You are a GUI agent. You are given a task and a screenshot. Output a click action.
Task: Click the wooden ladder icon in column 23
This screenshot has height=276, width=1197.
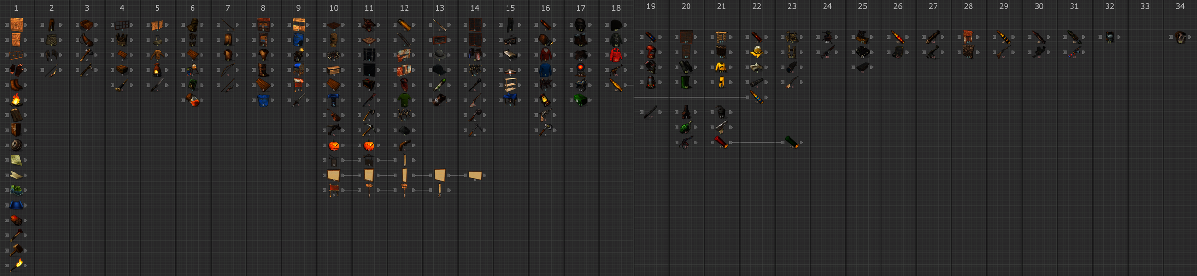tap(791, 52)
